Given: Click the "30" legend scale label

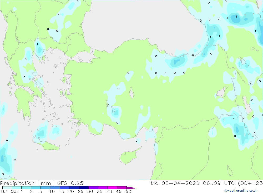Looking at the screenshot, I should 90,191.
